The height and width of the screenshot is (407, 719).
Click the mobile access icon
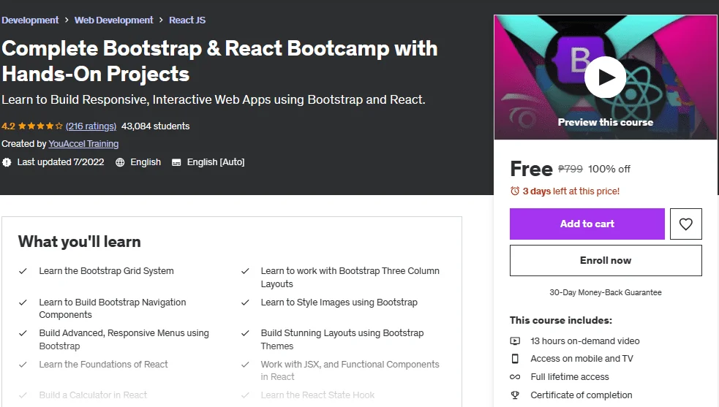(515, 359)
